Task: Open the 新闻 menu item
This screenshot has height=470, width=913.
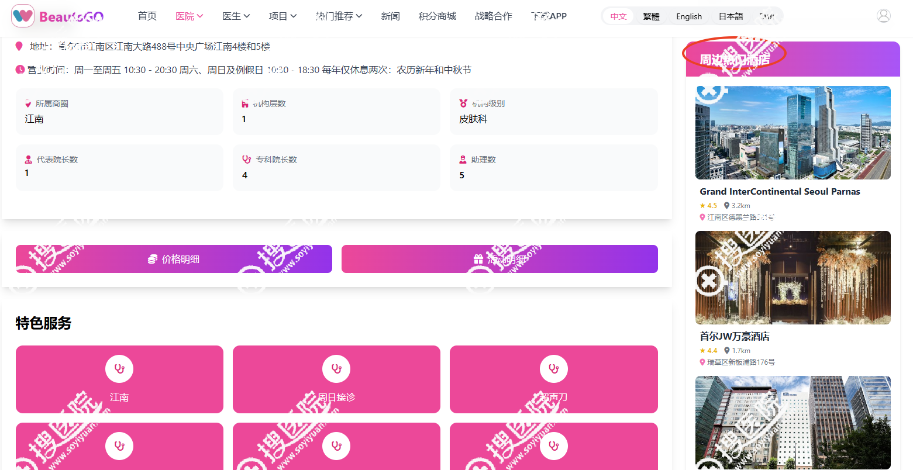Action: [x=391, y=16]
